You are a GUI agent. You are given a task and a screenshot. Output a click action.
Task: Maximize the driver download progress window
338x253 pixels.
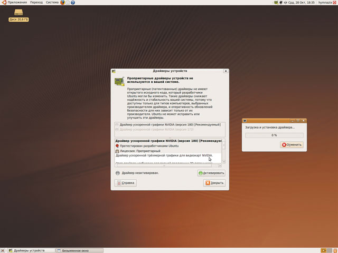[x=298, y=121]
